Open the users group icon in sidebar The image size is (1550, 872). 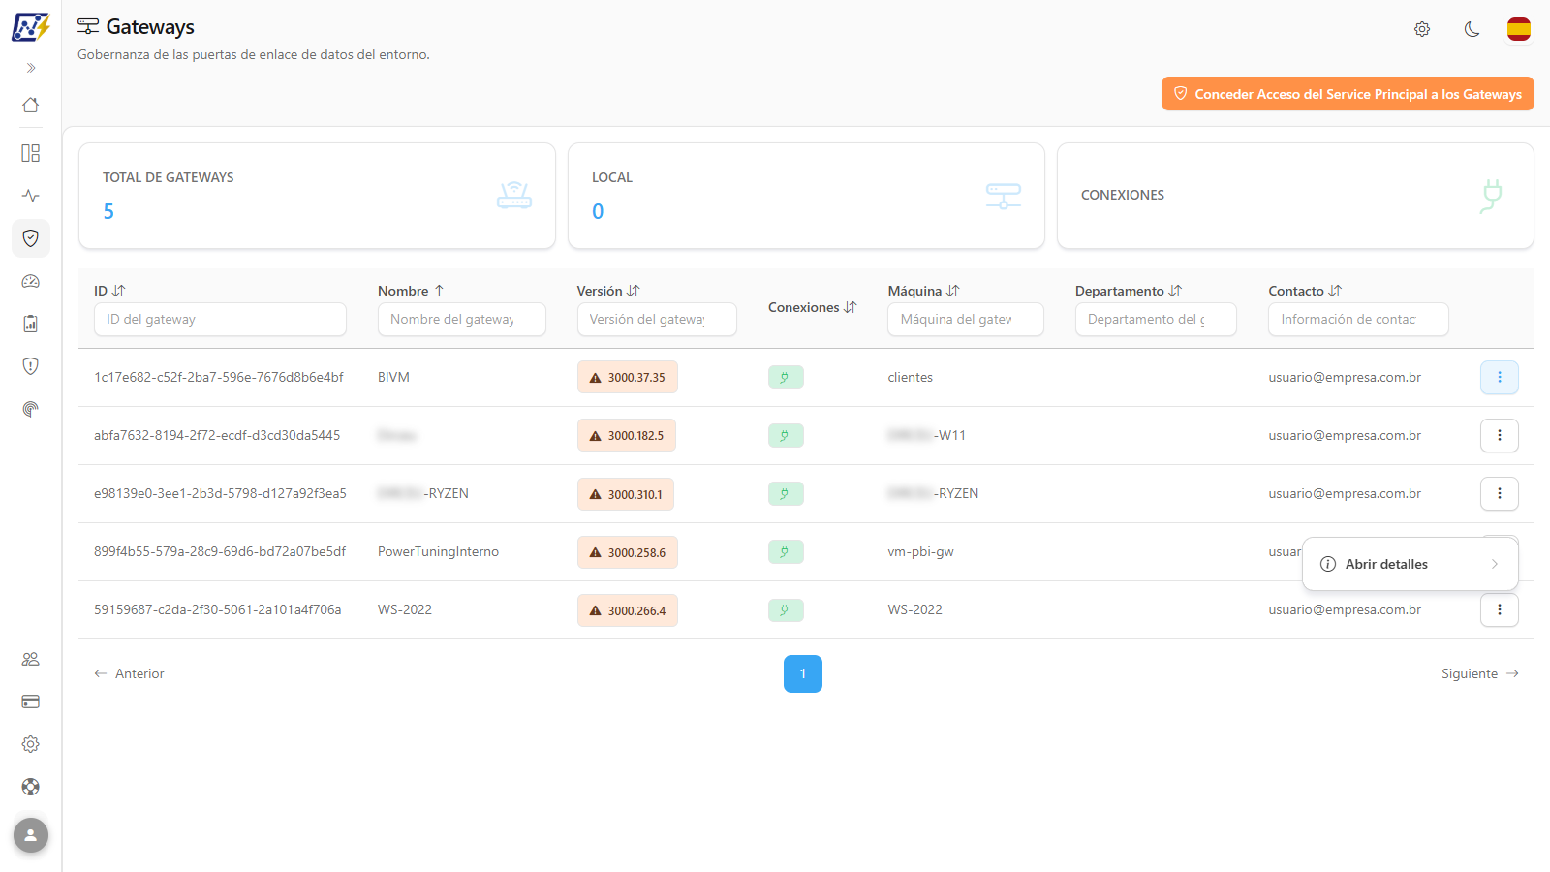31,659
